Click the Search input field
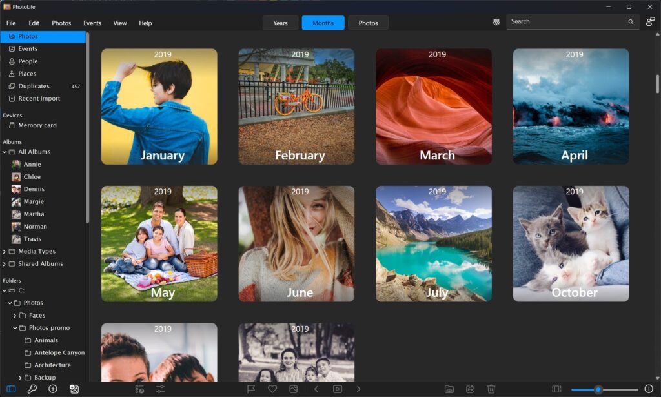The image size is (661, 397). (x=572, y=21)
